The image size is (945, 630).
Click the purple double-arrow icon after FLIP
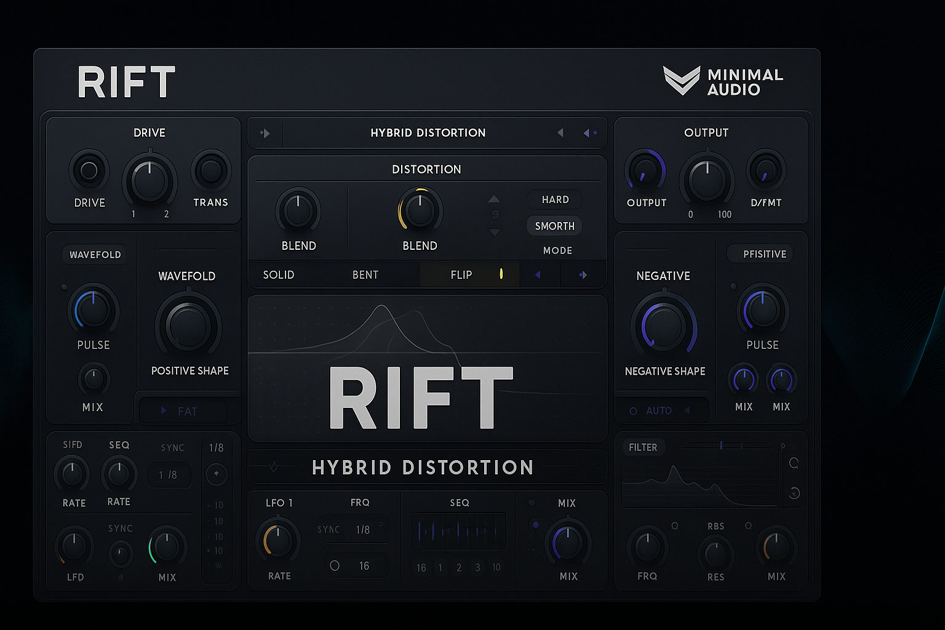(583, 275)
